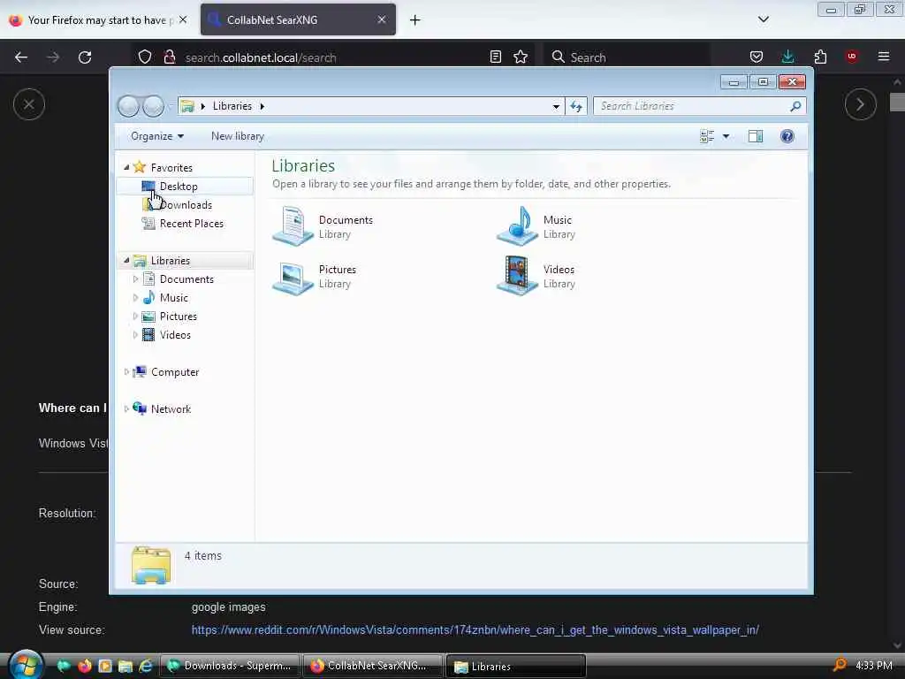Screen dimensions: 905x679
Task: Expand the Music node in sidebar
Action: coord(135,298)
